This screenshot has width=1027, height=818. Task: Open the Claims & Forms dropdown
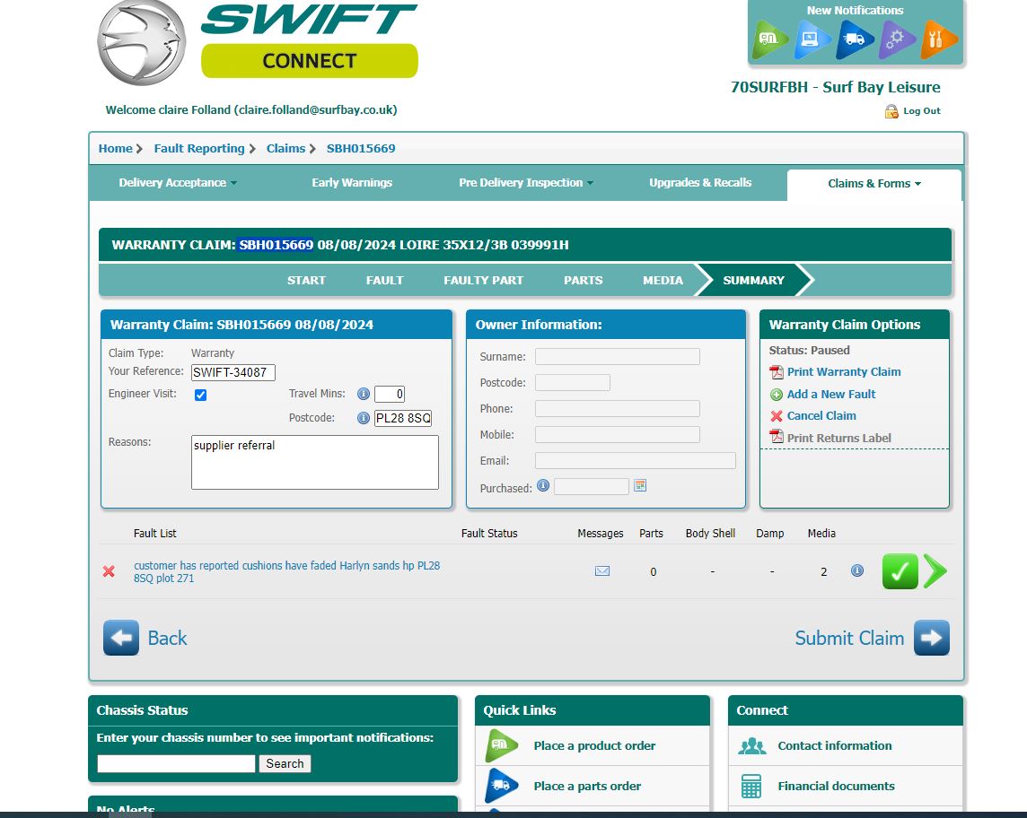(874, 184)
